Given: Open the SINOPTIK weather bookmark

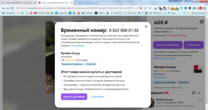Looking at the screenshot, I should (117, 13).
